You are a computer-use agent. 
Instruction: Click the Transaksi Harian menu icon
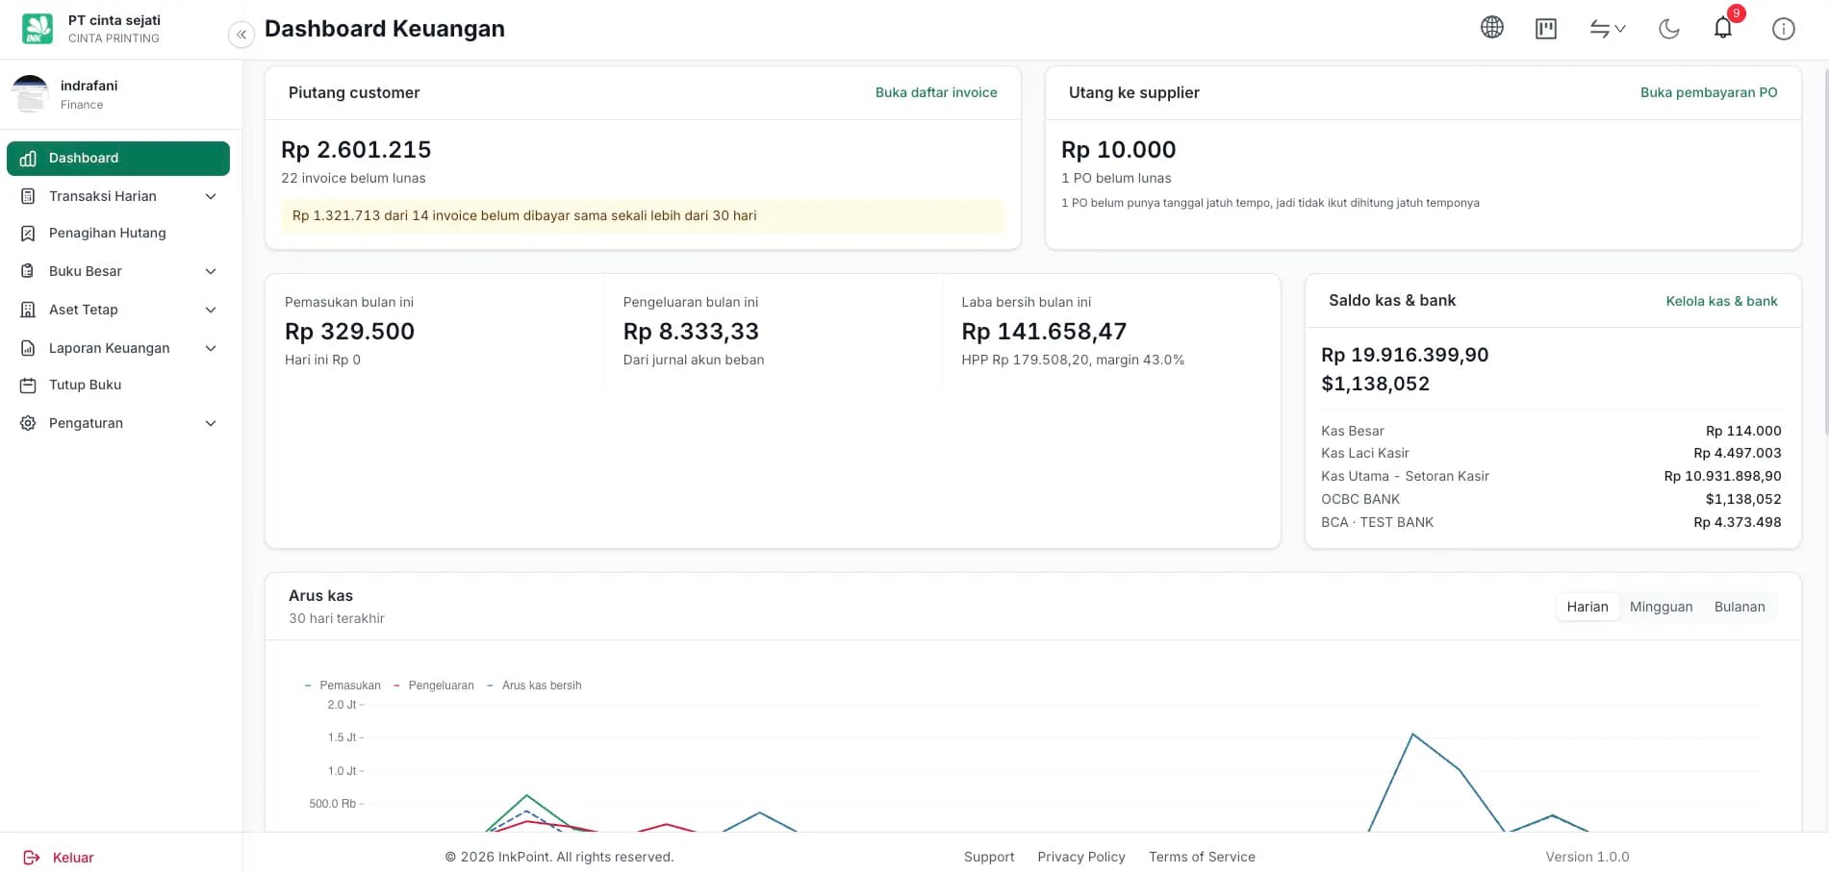(x=28, y=196)
